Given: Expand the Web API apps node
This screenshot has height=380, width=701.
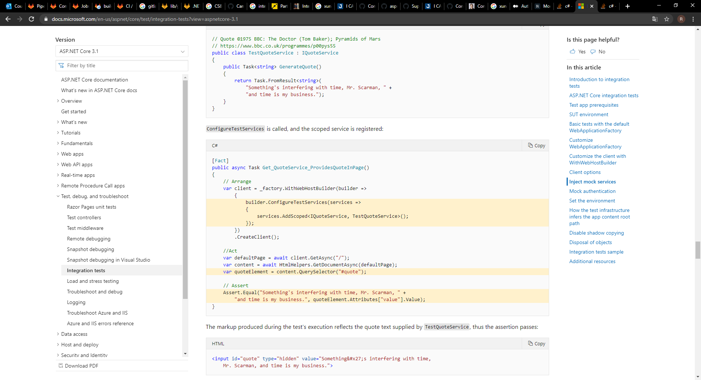Looking at the screenshot, I should point(58,164).
